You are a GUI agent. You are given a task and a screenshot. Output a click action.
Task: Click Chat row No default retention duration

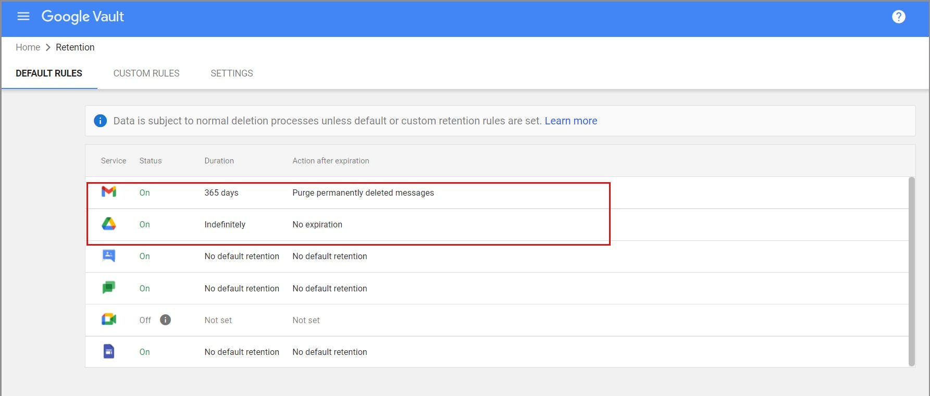pos(242,288)
